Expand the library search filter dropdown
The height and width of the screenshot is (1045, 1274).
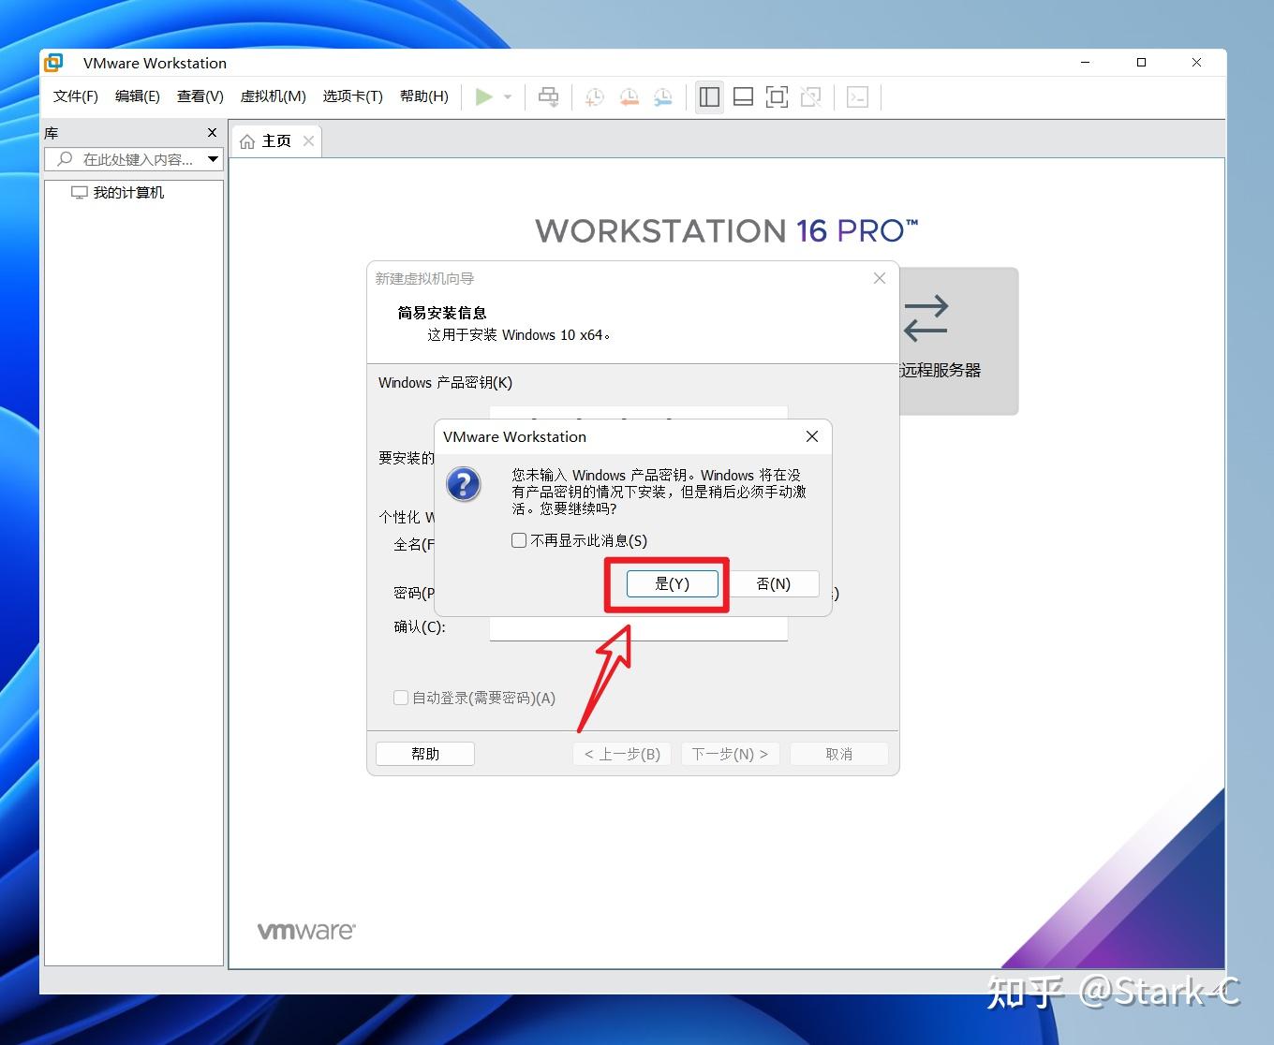tap(214, 159)
